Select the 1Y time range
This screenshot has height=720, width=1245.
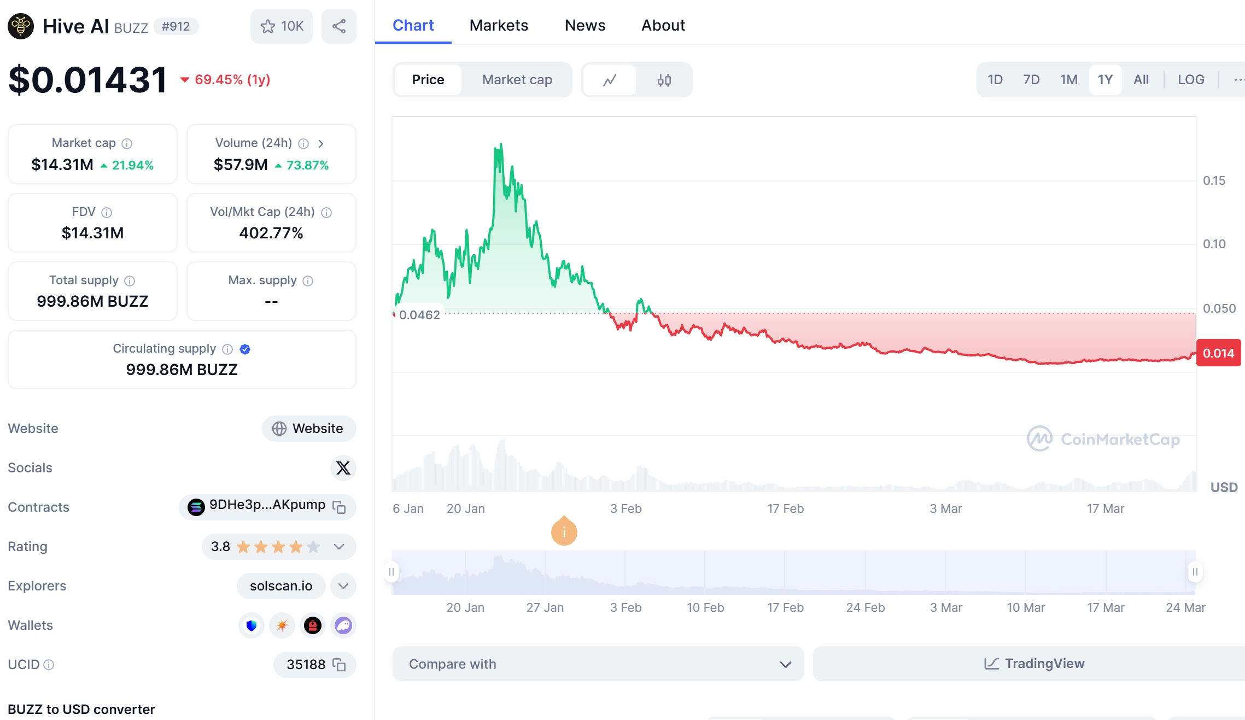[x=1105, y=80]
